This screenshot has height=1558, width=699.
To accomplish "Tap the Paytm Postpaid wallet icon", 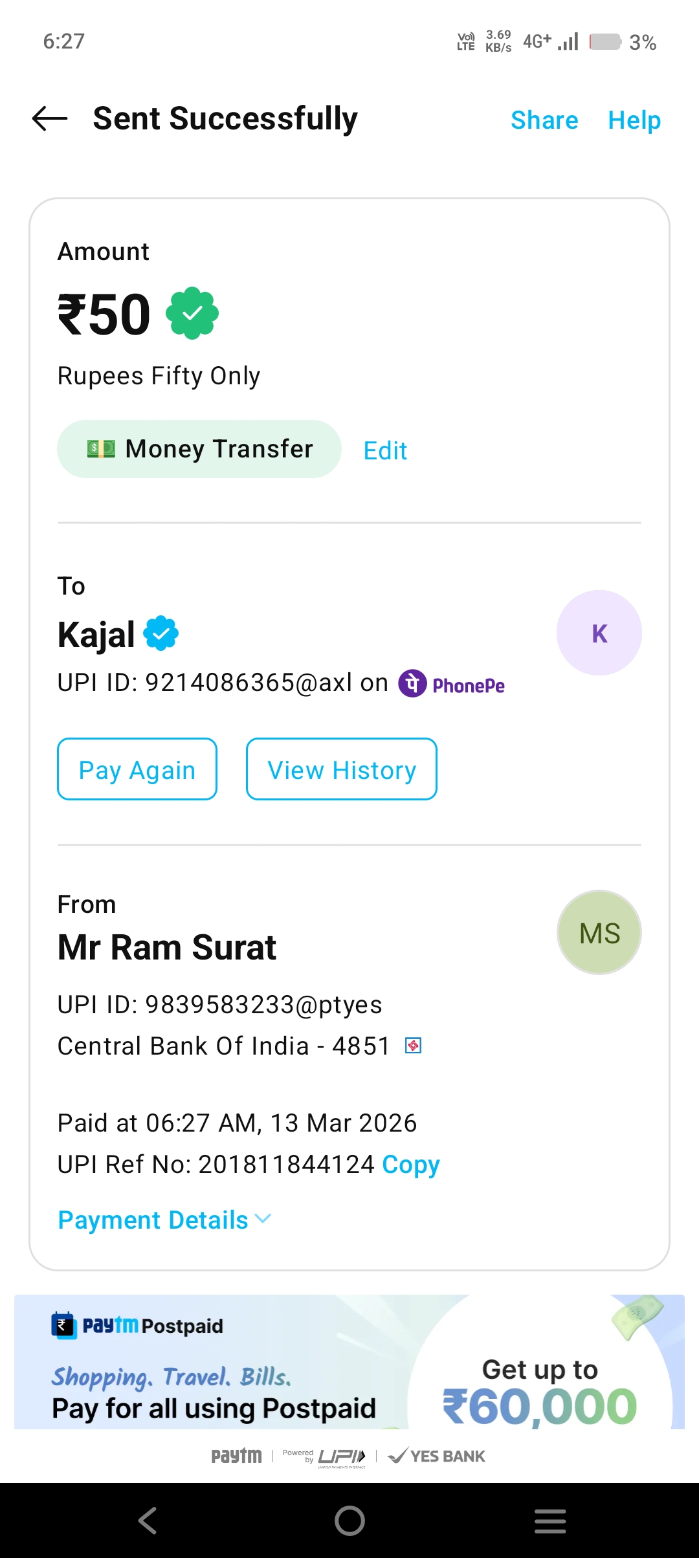I will 63,1326.
